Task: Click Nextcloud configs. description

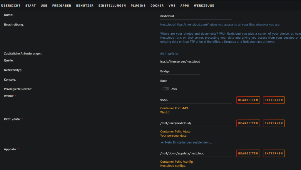Action: (x=173, y=166)
